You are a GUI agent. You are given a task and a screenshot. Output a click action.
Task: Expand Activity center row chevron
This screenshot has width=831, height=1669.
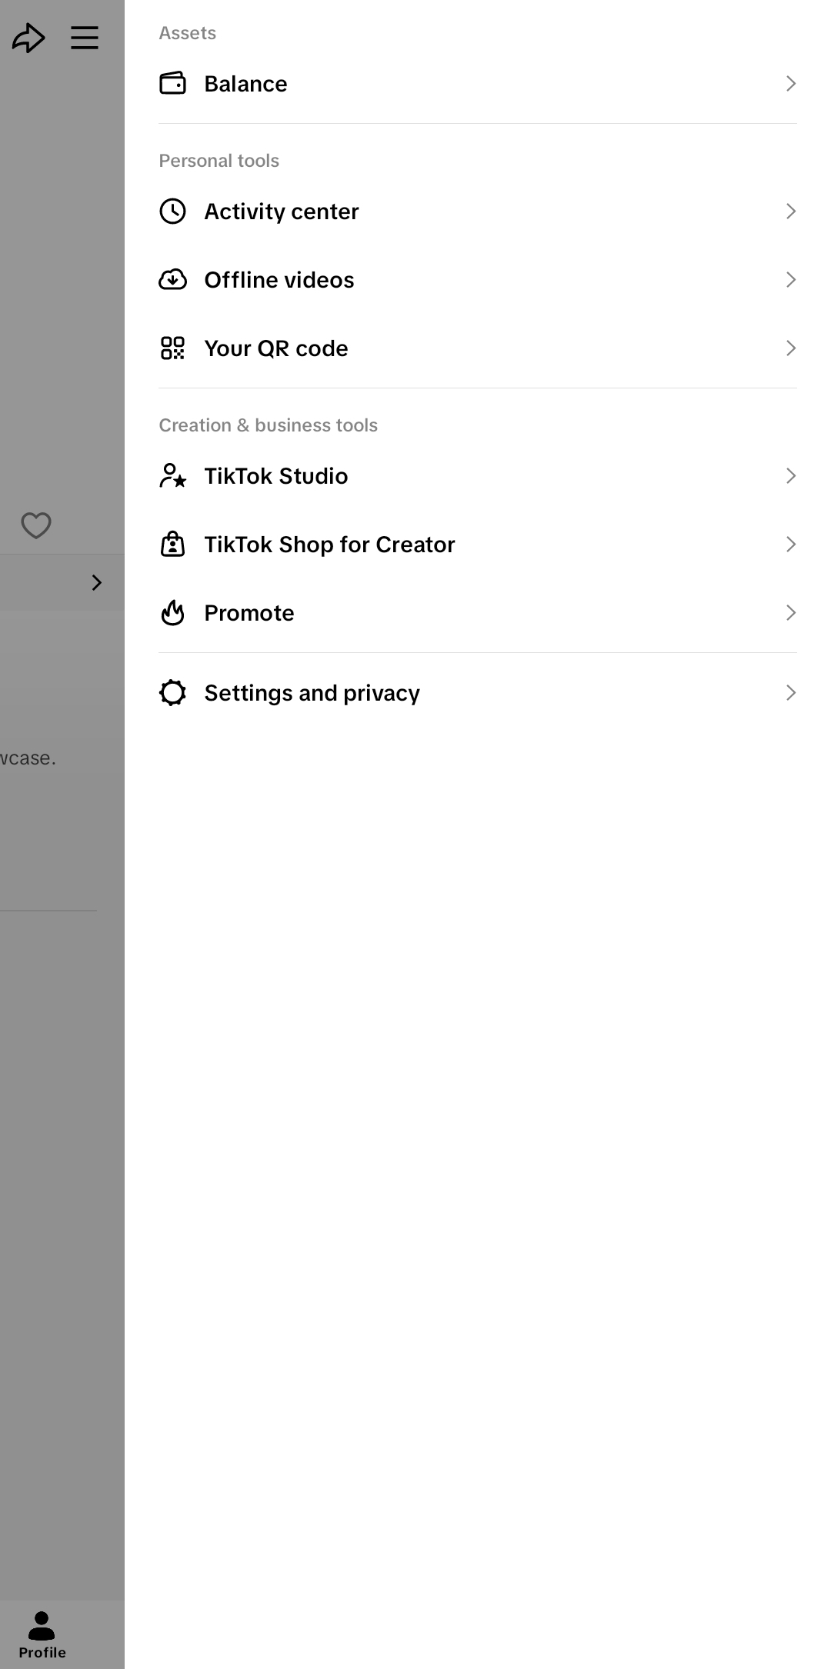click(791, 211)
